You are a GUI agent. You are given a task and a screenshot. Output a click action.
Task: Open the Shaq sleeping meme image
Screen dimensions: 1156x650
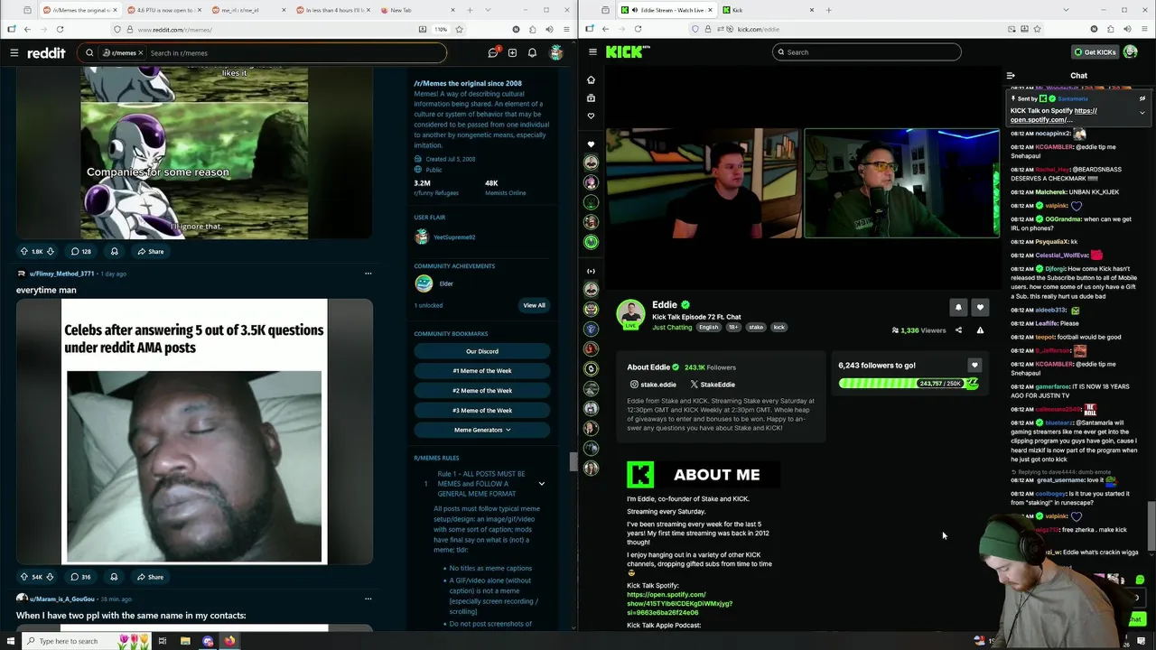pyautogui.click(x=194, y=432)
